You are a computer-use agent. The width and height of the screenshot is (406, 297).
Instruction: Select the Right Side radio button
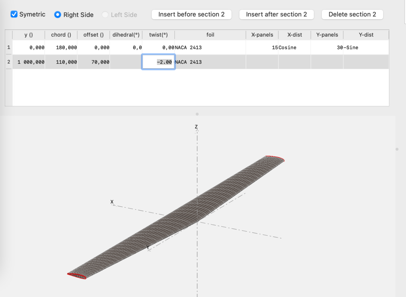[58, 15]
